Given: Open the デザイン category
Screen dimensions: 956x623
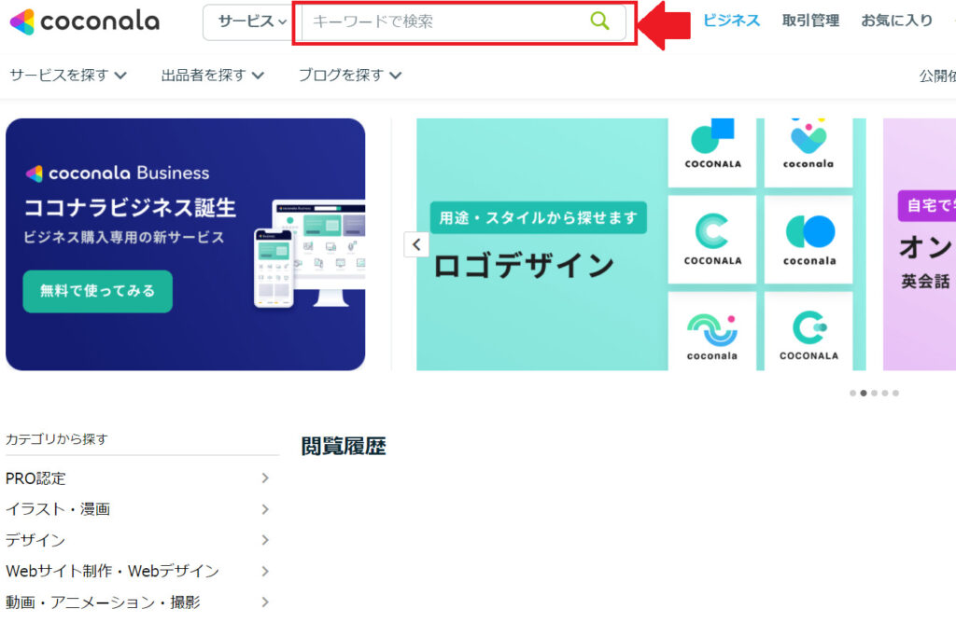Looking at the screenshot, I should point(35,540).
